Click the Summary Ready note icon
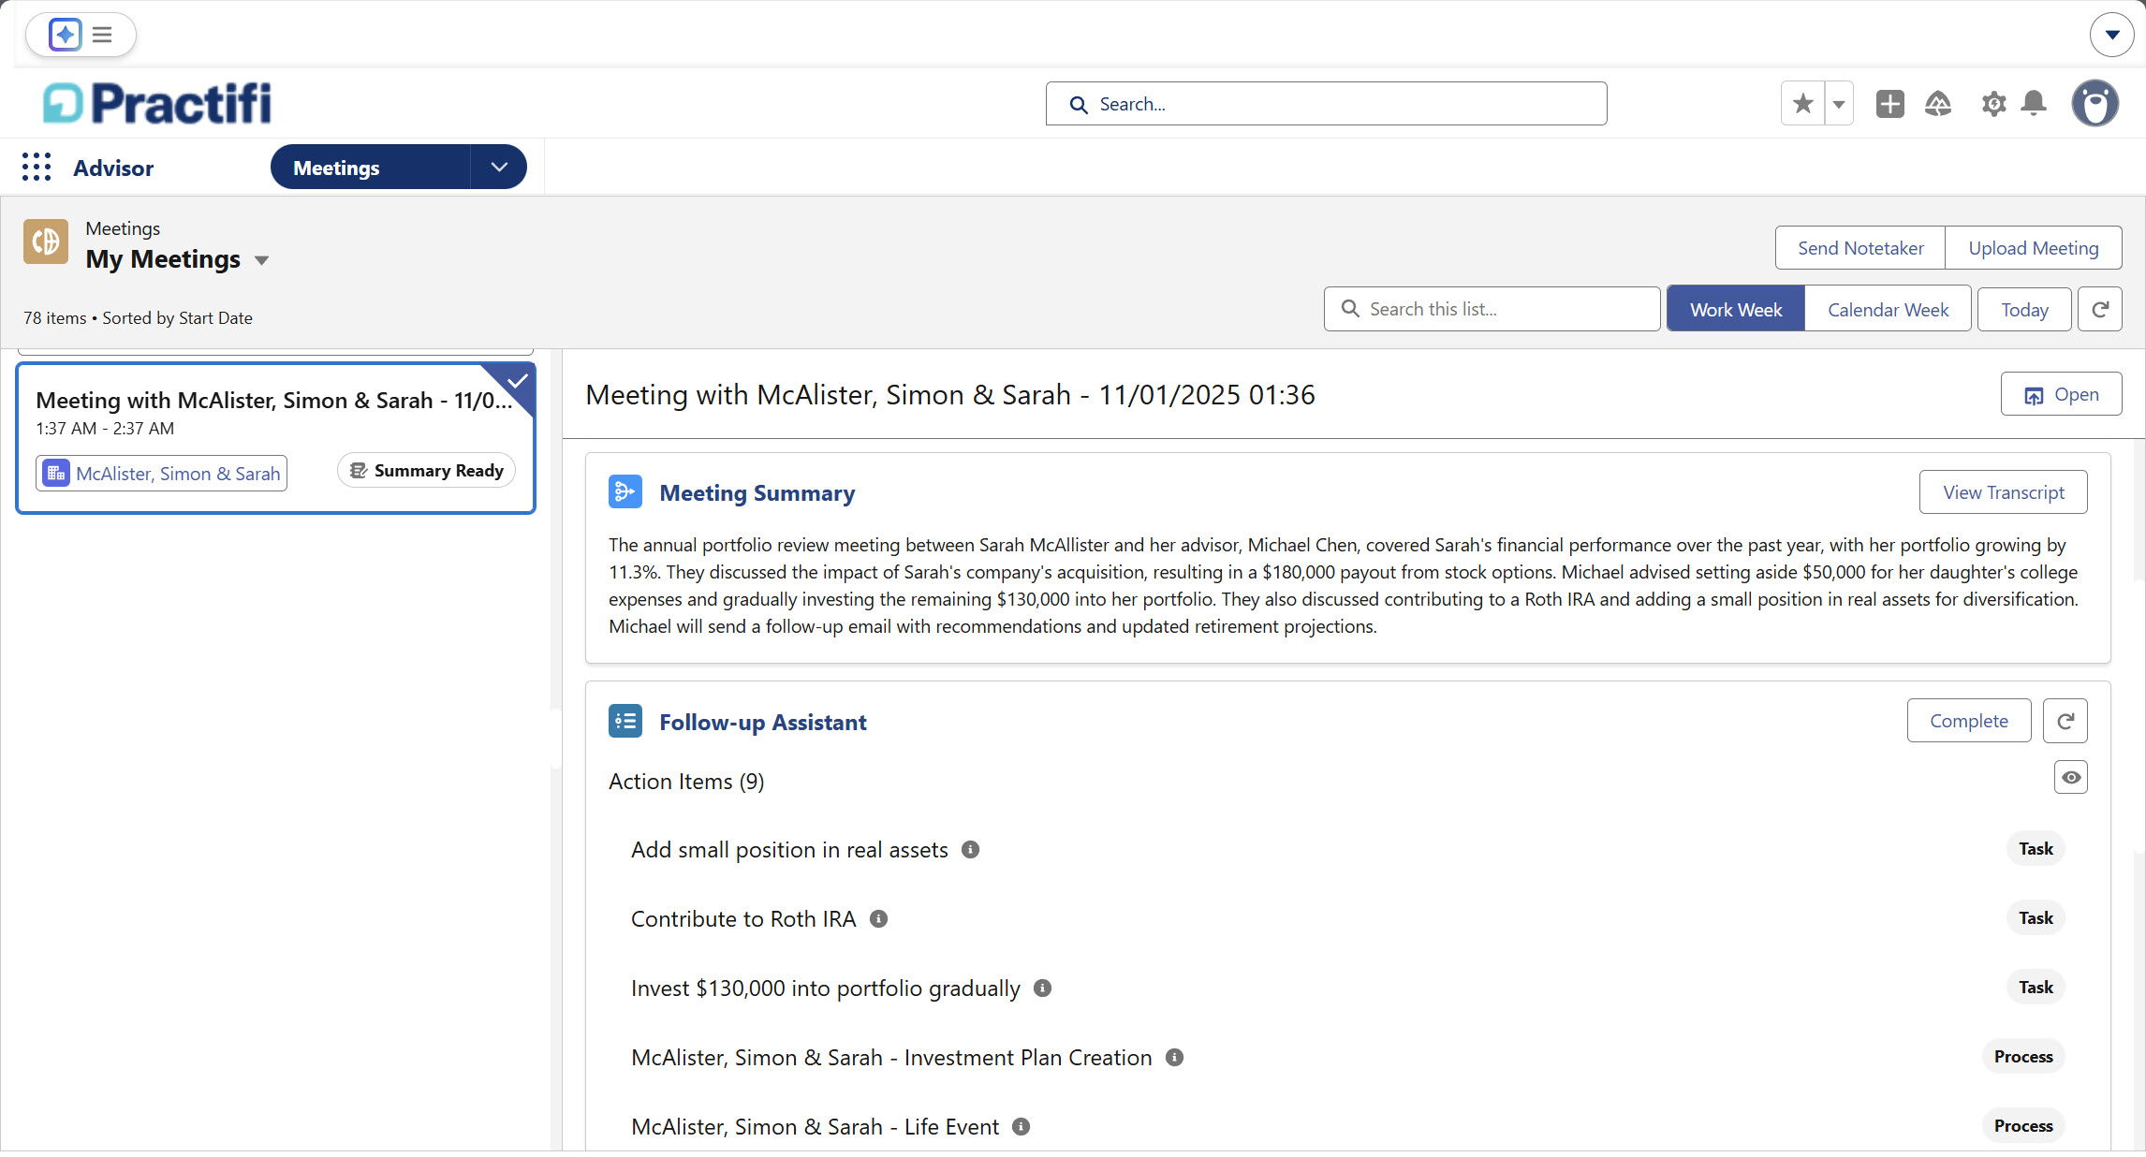2146x1157 pixels. click(359, 471)
